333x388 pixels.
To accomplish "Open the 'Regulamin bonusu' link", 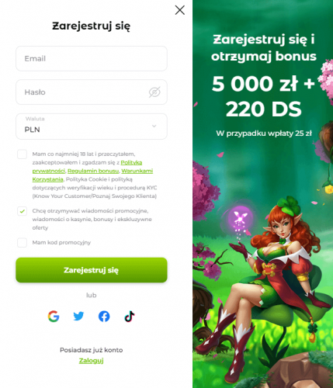I will [x=93, y=171].
